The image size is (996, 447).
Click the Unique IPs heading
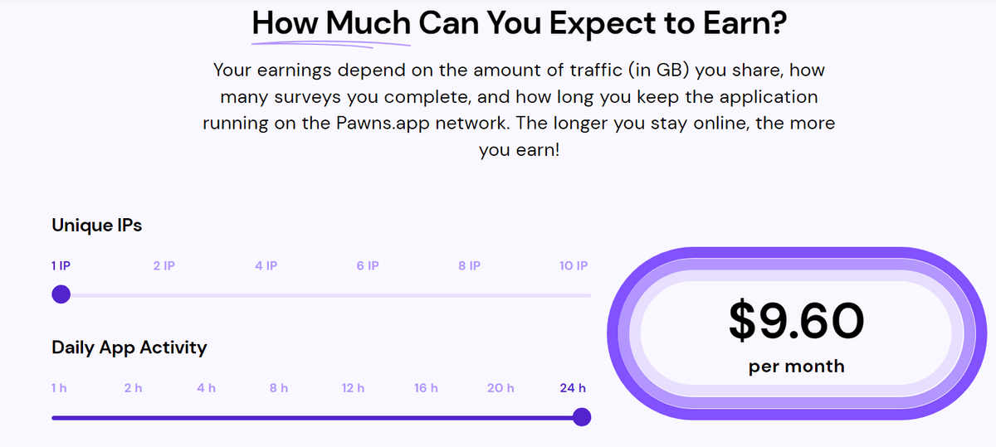click(x=96, y=225)
